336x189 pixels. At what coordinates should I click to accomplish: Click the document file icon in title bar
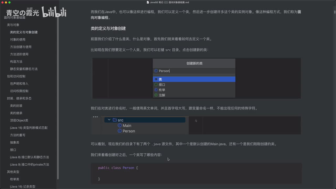coord(148,2)
